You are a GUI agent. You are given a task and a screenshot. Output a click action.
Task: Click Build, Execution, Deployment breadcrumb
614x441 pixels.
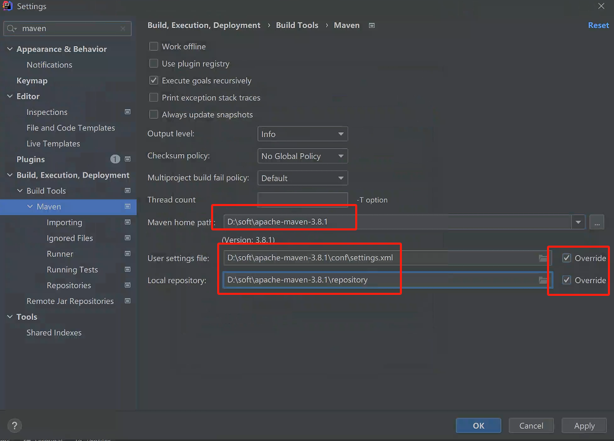tap(204, 25)
